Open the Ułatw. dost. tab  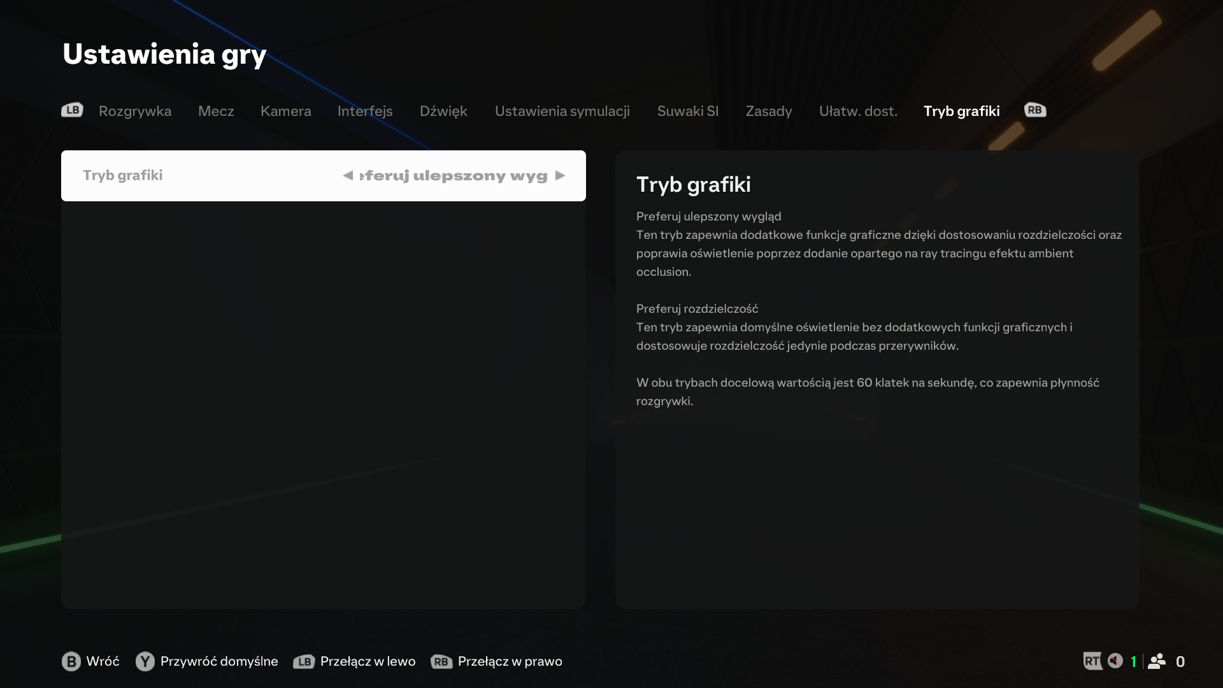click(x=858, y=111)
